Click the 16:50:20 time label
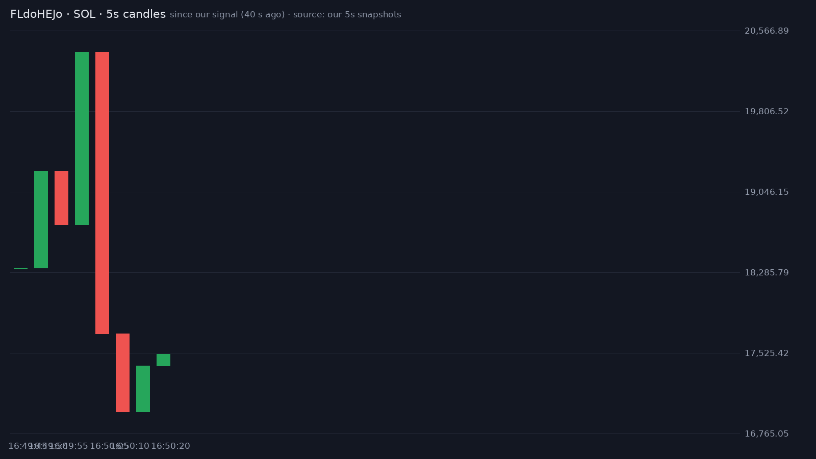Image resolution: width=816 pixels, height=459 pixels. click(x=170, y=446)
